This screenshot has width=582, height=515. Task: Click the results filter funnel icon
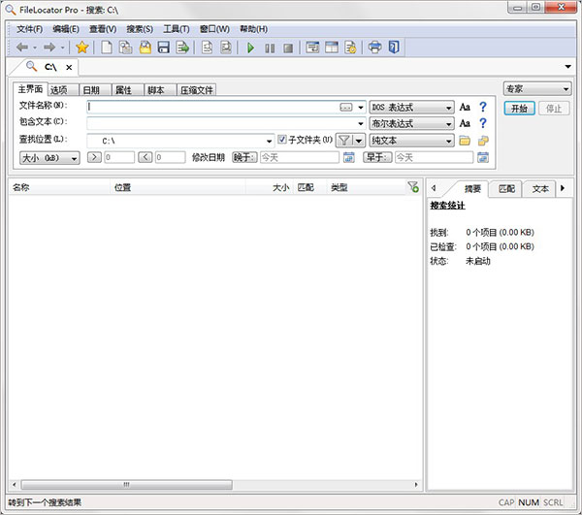coord(413,186)
